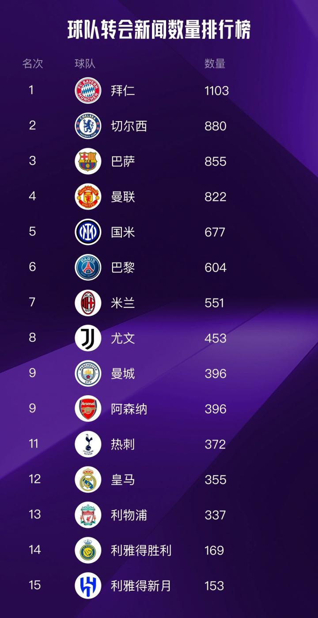Select the FC Barcelona crest icon

click(x=88, y=161)
